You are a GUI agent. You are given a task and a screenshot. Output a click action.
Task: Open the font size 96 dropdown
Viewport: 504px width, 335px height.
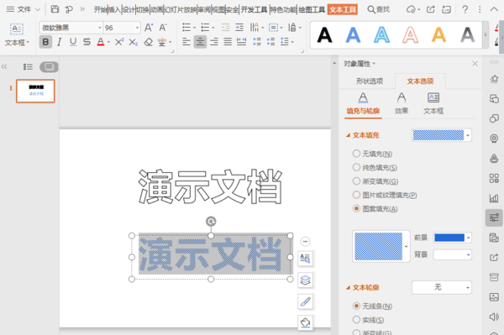pyautogui.click(x=137, y=28)
